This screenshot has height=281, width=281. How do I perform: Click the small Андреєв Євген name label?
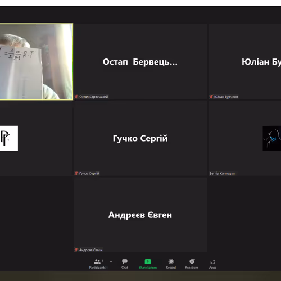90,250
